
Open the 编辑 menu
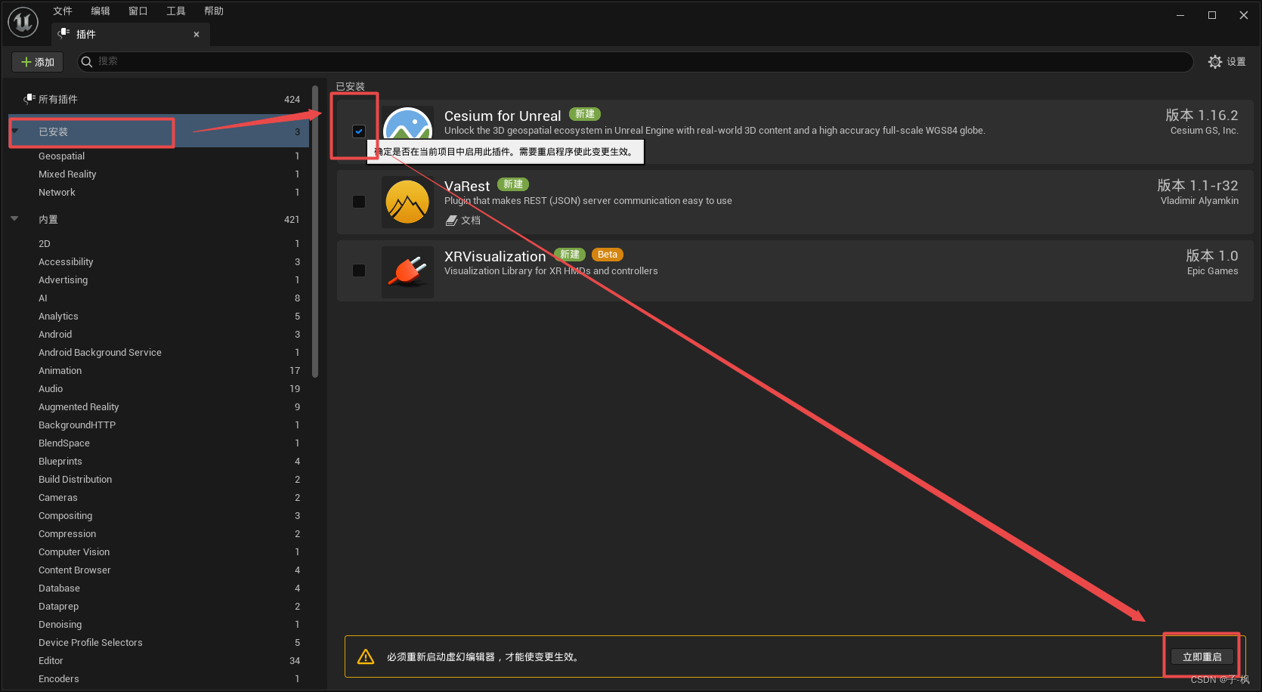click(x=101, y=11)
